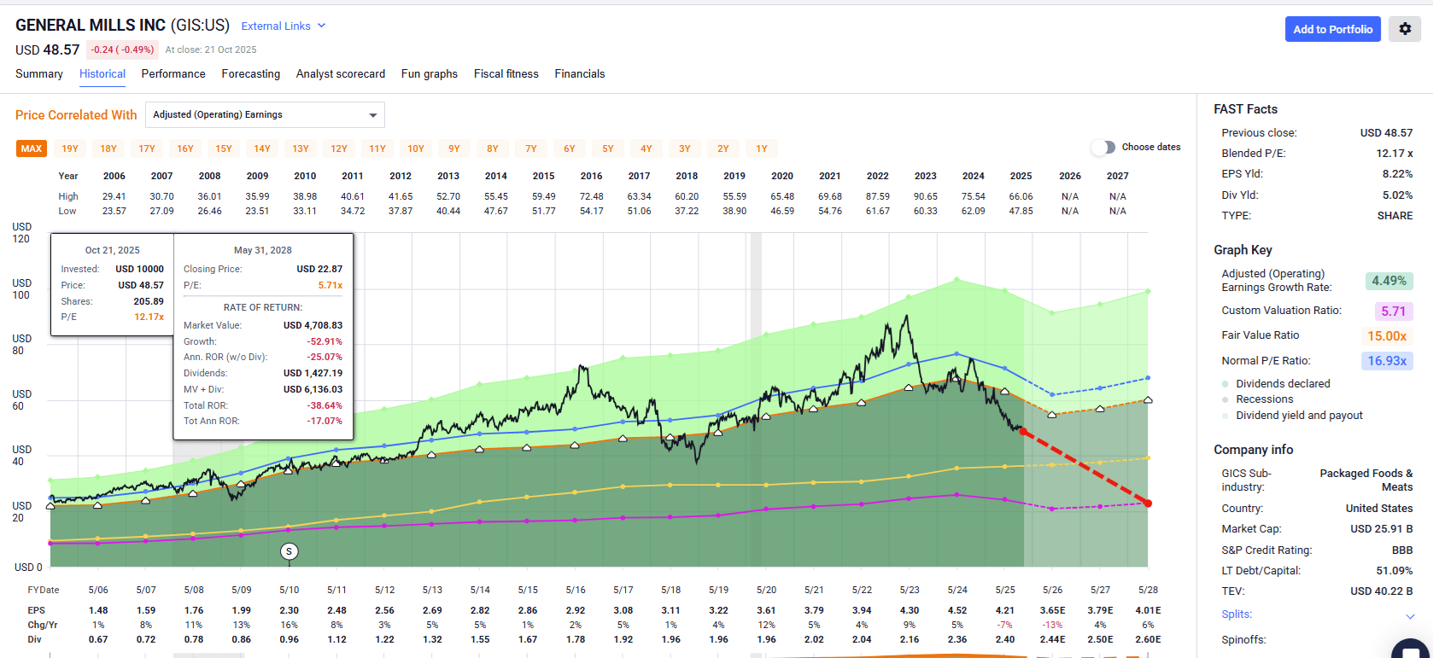Click the stock split 'S' marker on chart

point(290,551)
